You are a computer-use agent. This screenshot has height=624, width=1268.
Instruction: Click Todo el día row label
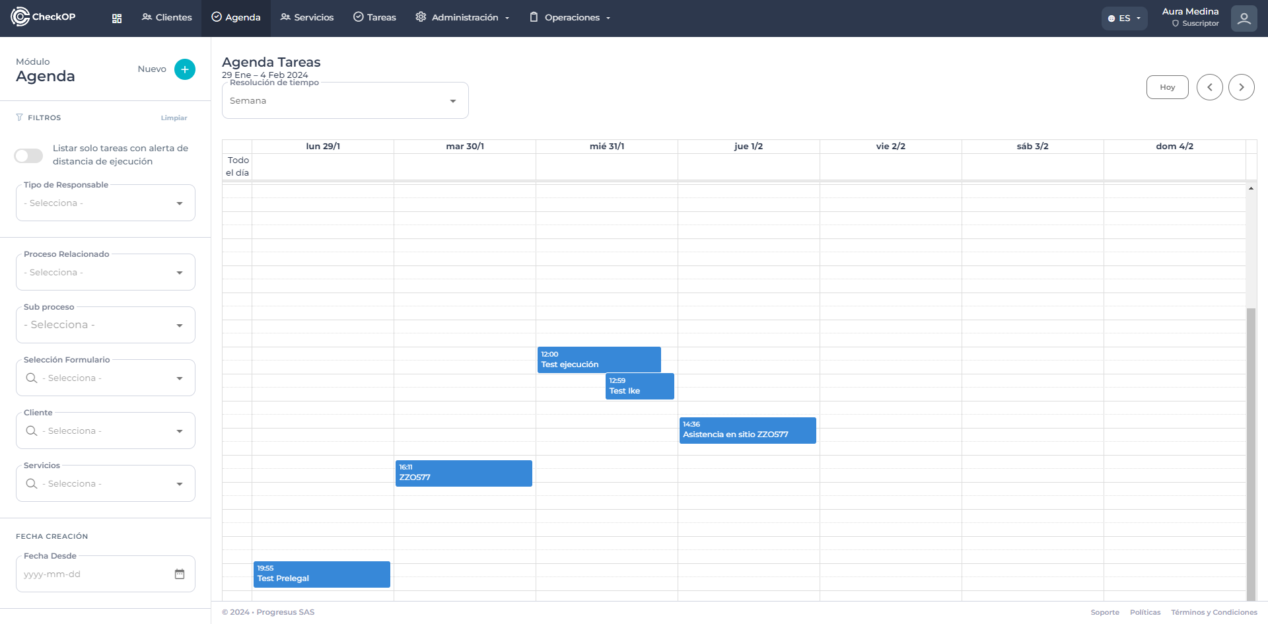(x=238, y=166)
